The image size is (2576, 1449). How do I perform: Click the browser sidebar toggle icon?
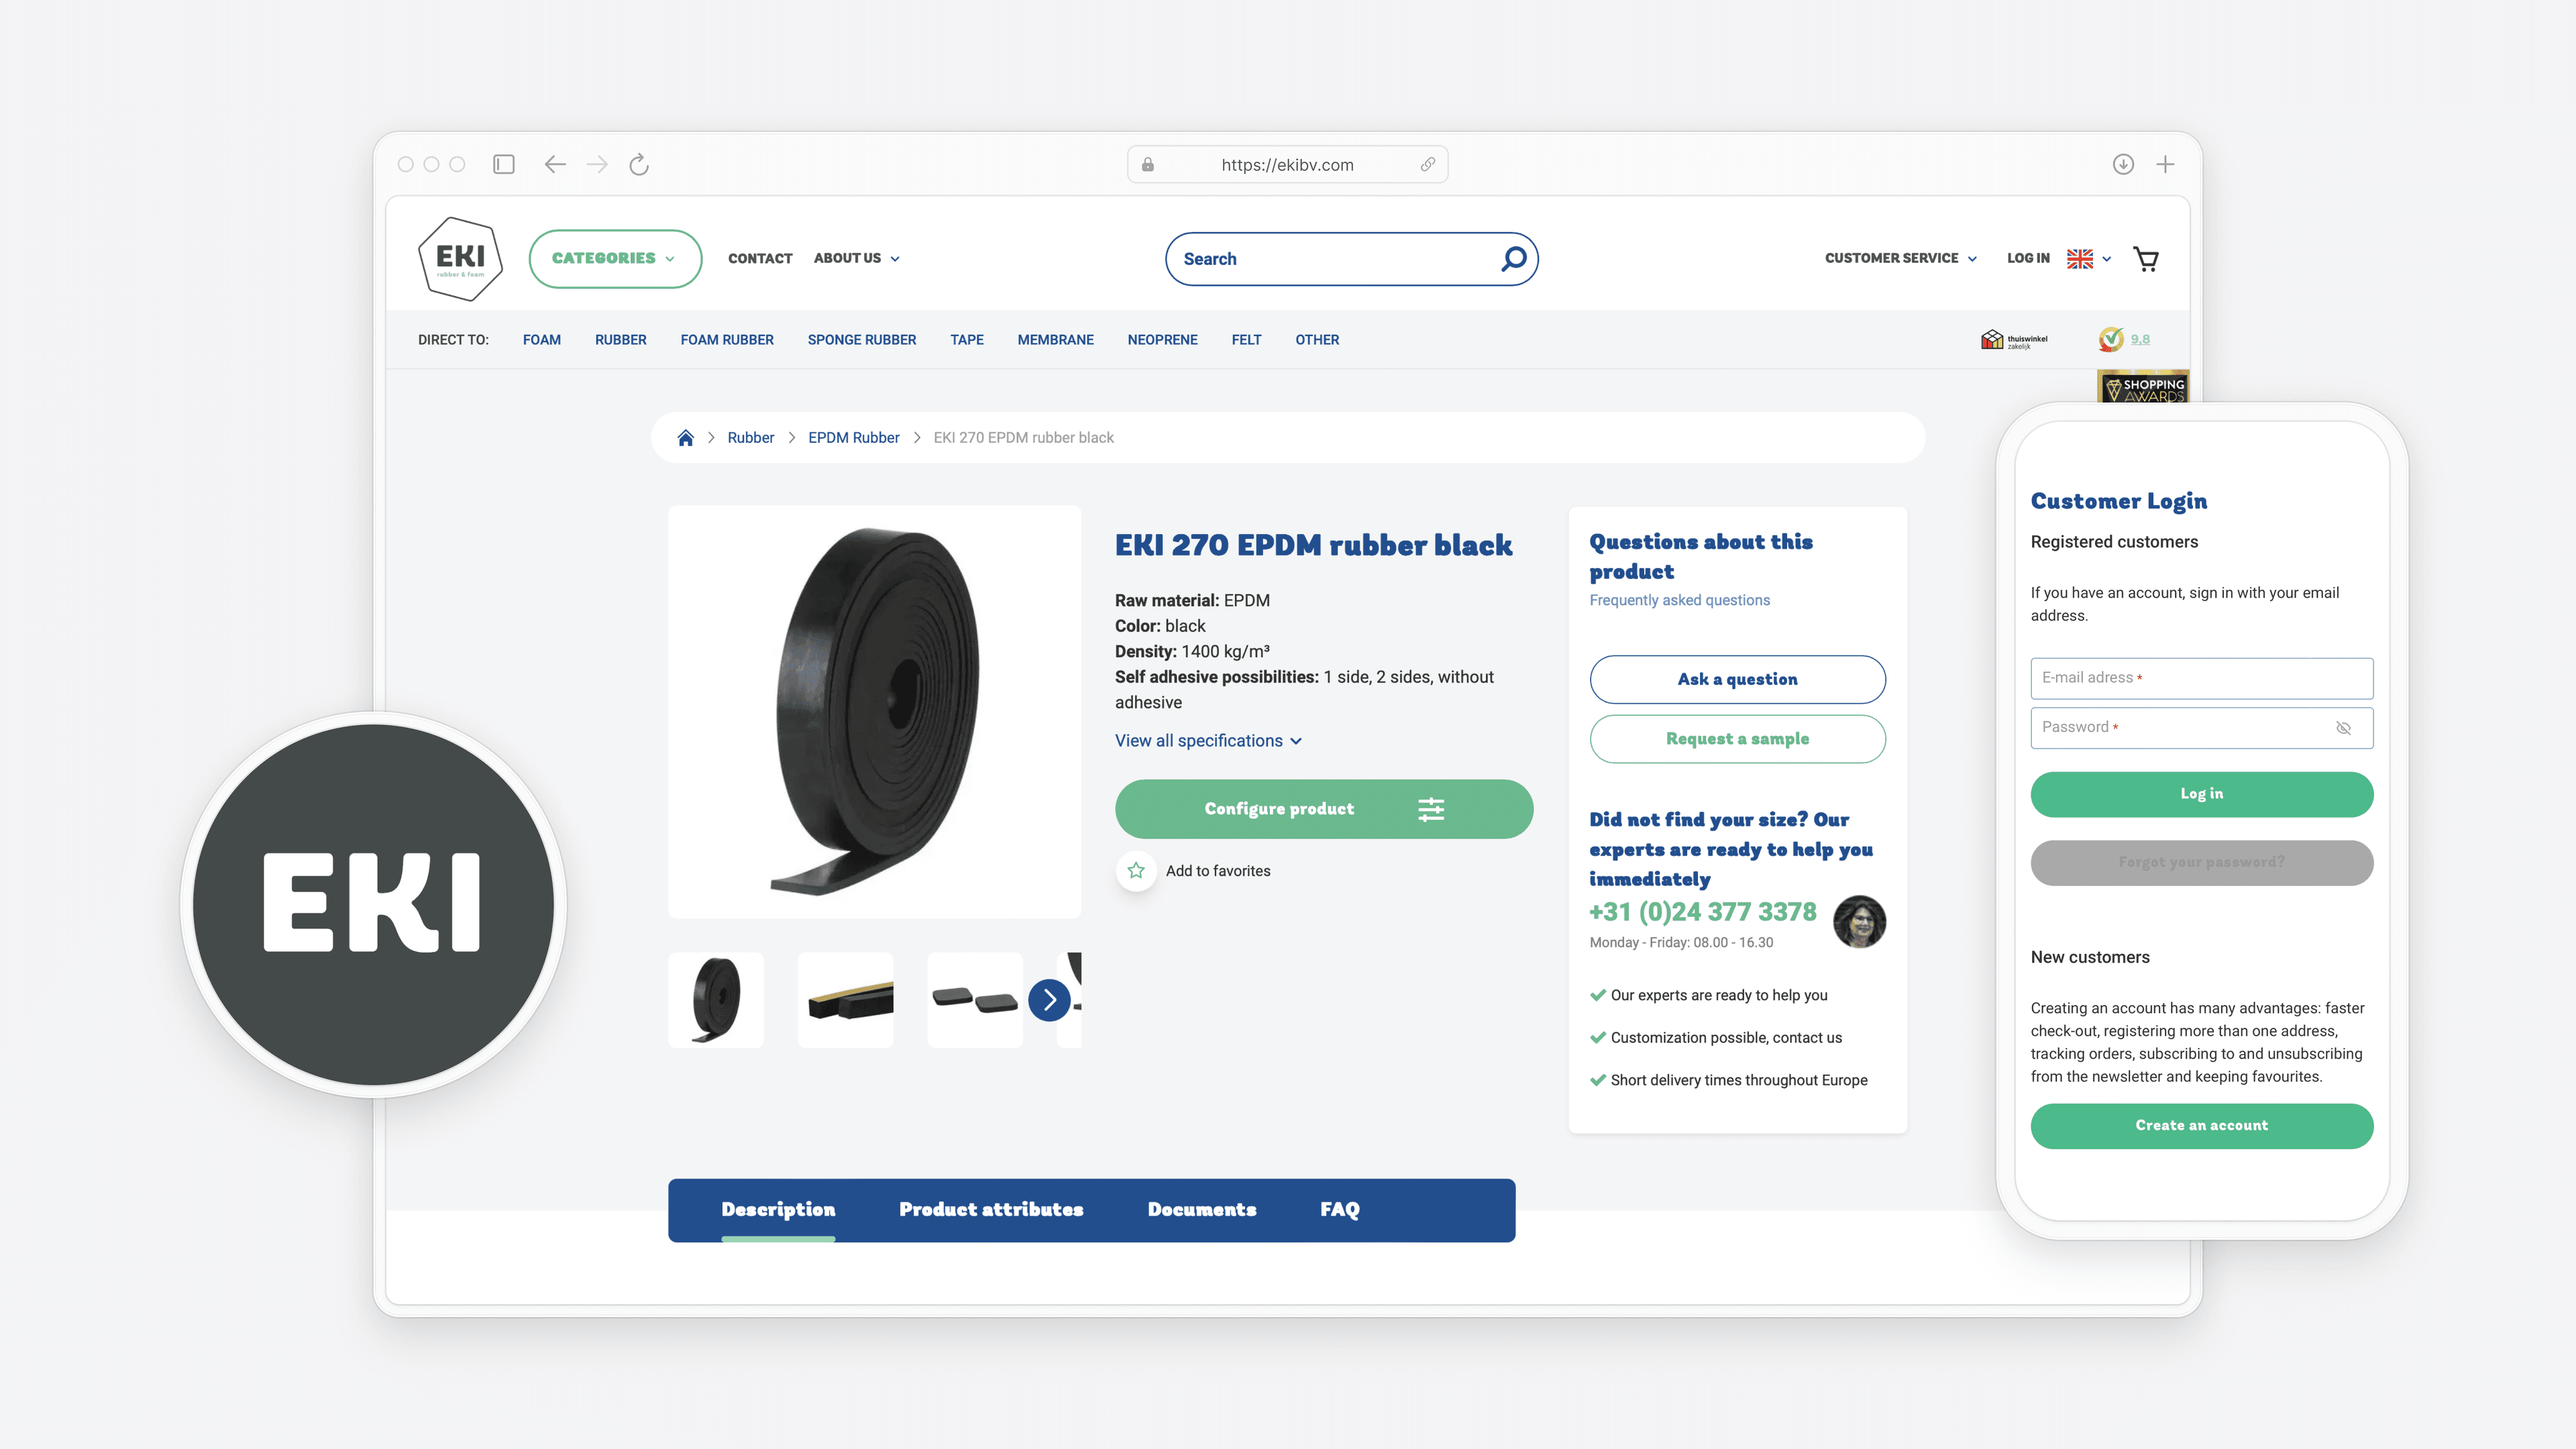pyautogui.click(x=503, y=164)
